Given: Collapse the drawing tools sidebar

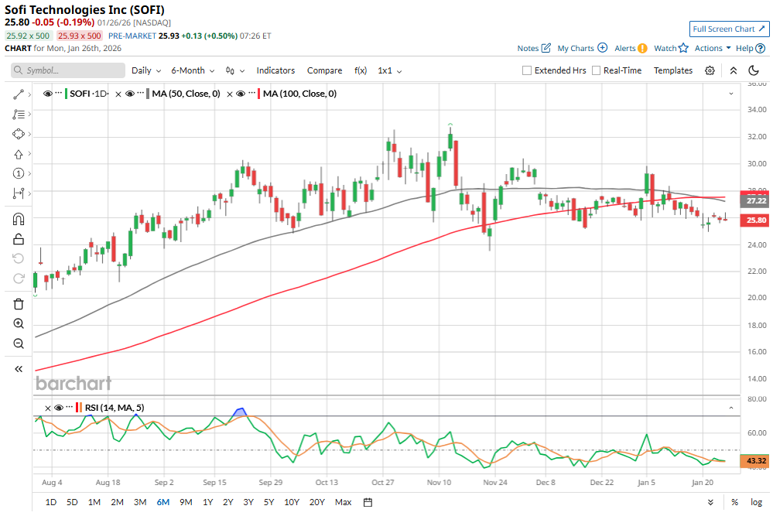Looking at the screenshot, I should tap(19, 369).
